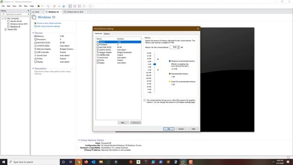Open the View menu
Screen dimensions: 293x165
click(14, 6)
